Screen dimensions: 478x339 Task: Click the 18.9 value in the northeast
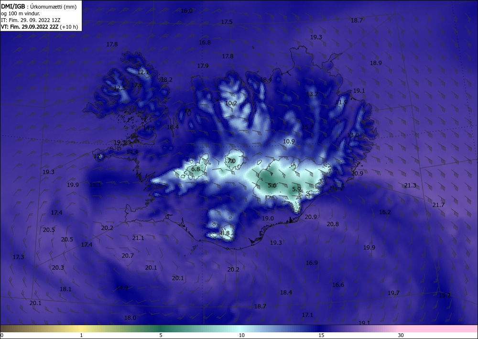coord(376,63)
